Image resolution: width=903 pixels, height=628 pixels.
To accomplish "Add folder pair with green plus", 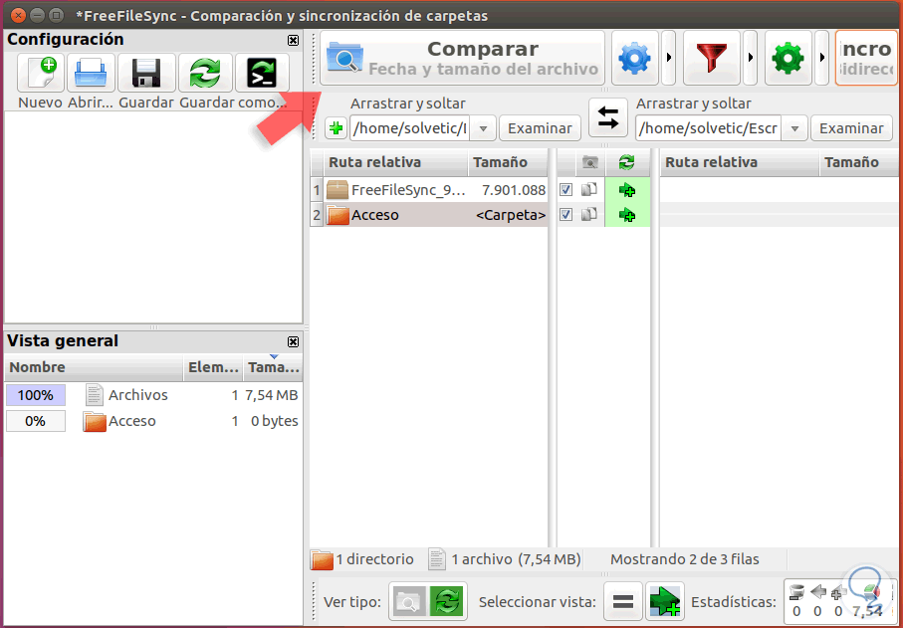I will pyautogui.click(x=336, y=127).
